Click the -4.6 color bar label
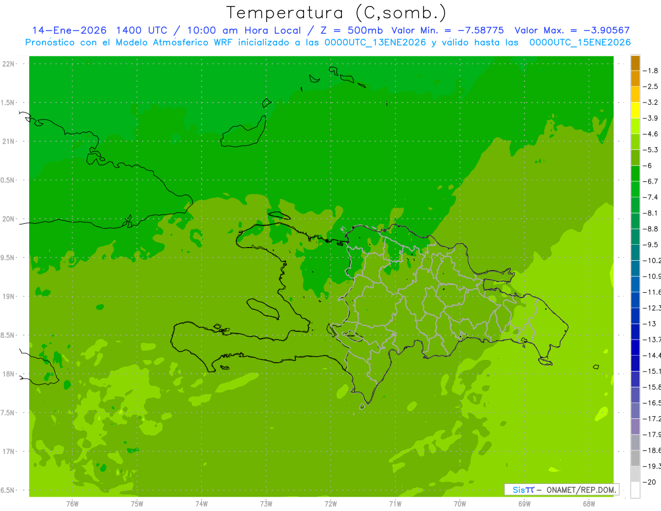 (x=651, y=134)
